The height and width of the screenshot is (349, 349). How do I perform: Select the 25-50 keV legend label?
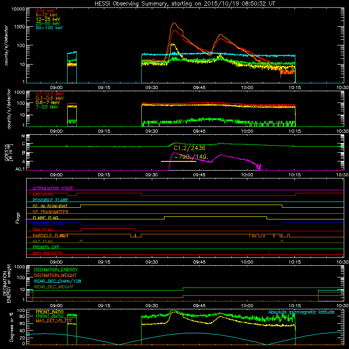48,24
